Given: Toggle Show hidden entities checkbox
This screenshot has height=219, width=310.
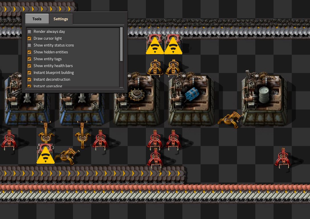Looking at the screenshot, I should [29, 52].
